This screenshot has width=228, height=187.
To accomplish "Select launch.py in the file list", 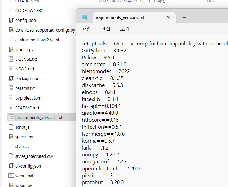I will [x=24, y=50].
